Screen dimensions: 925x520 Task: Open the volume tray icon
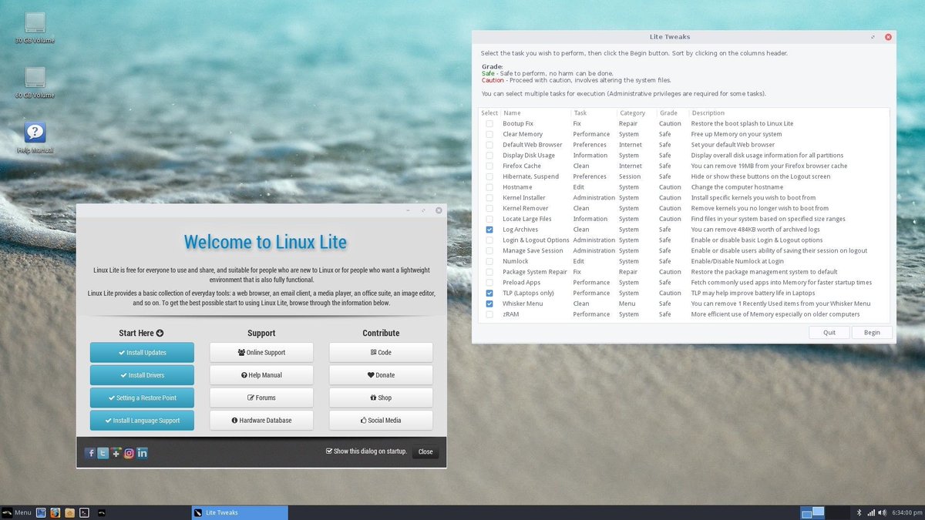coord(883,512)
